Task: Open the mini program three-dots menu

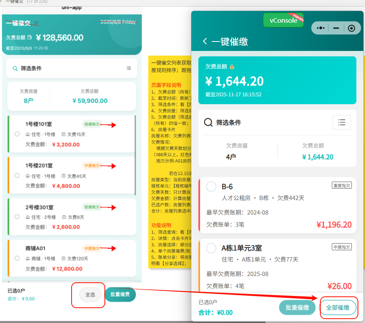Action: pyautogui.click(x=321, y=28)
